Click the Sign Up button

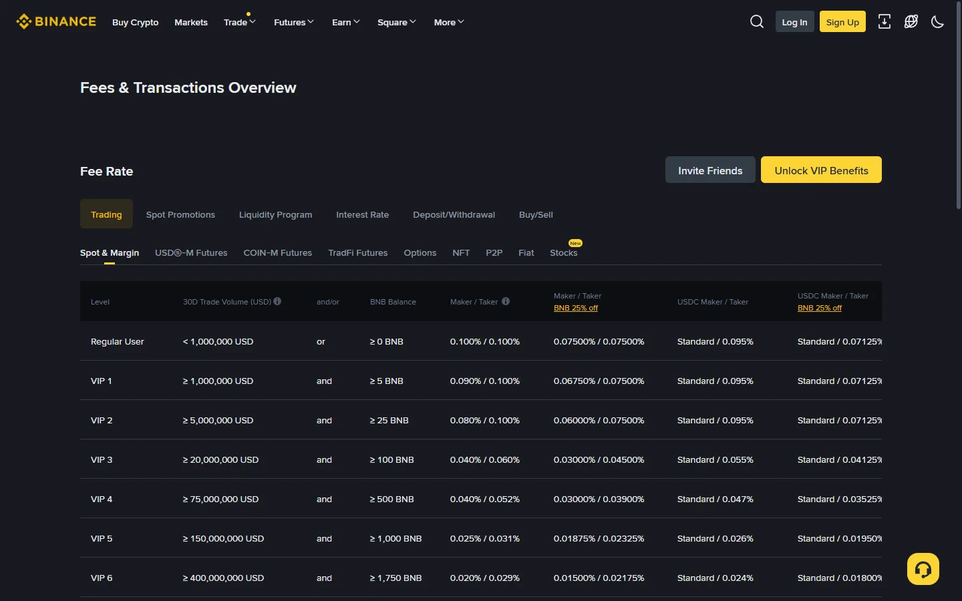(x=843, y=21)
